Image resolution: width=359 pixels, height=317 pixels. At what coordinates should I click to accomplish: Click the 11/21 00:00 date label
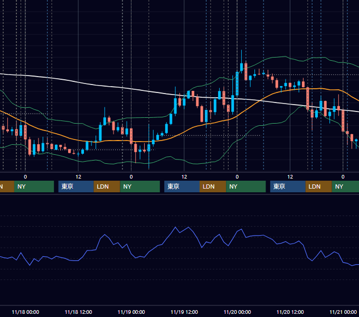pyautogui.click(x=343, y=312)
